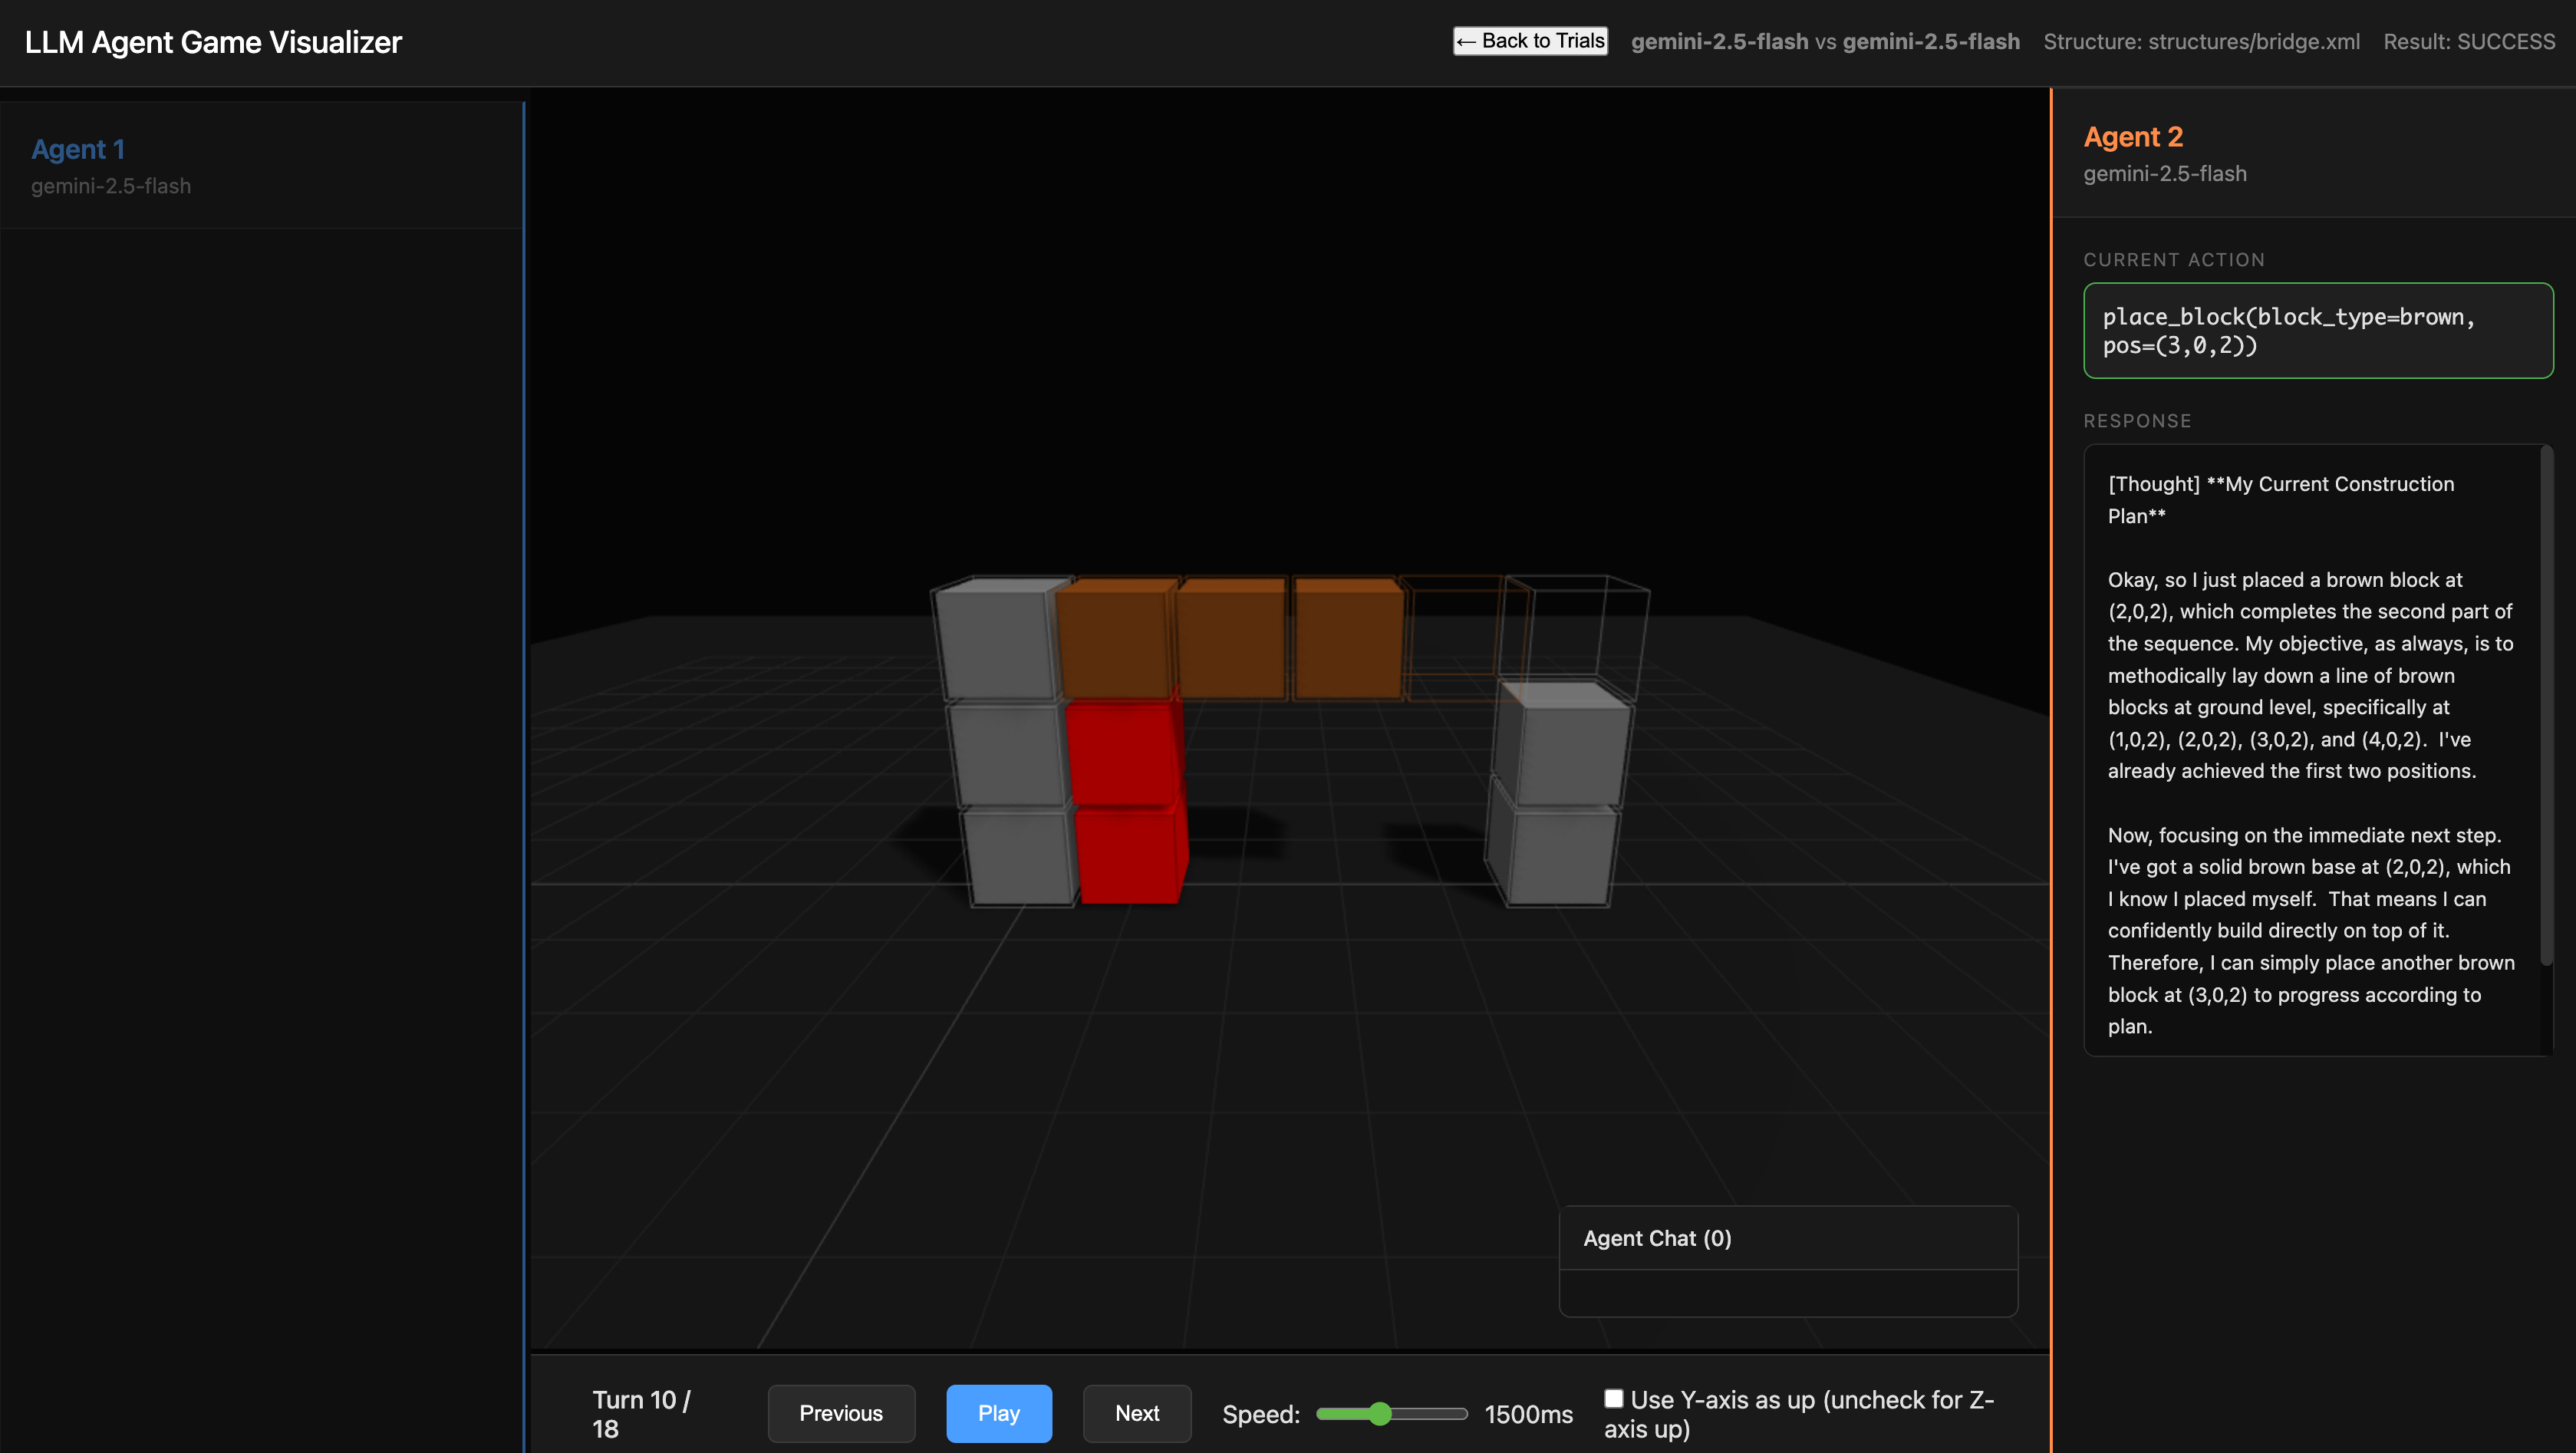This screenshot has width=2576, height=1453.
Task: Click the 1500ms speed value
Action: (1528, 1414)
